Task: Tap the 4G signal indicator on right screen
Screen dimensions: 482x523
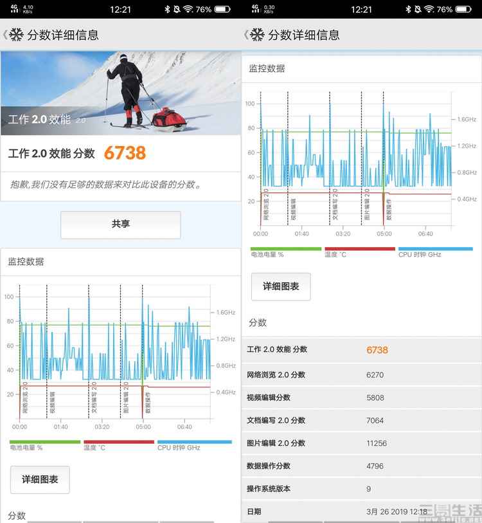Action: [254, 10]
